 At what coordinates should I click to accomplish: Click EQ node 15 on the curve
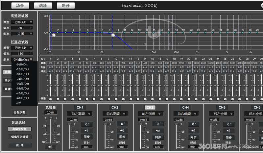tap(154, 33)
